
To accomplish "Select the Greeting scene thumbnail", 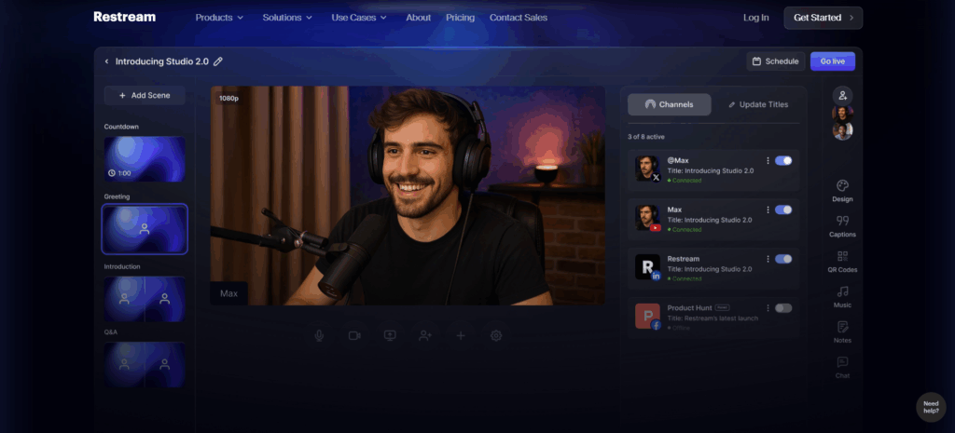I will 145,229.
